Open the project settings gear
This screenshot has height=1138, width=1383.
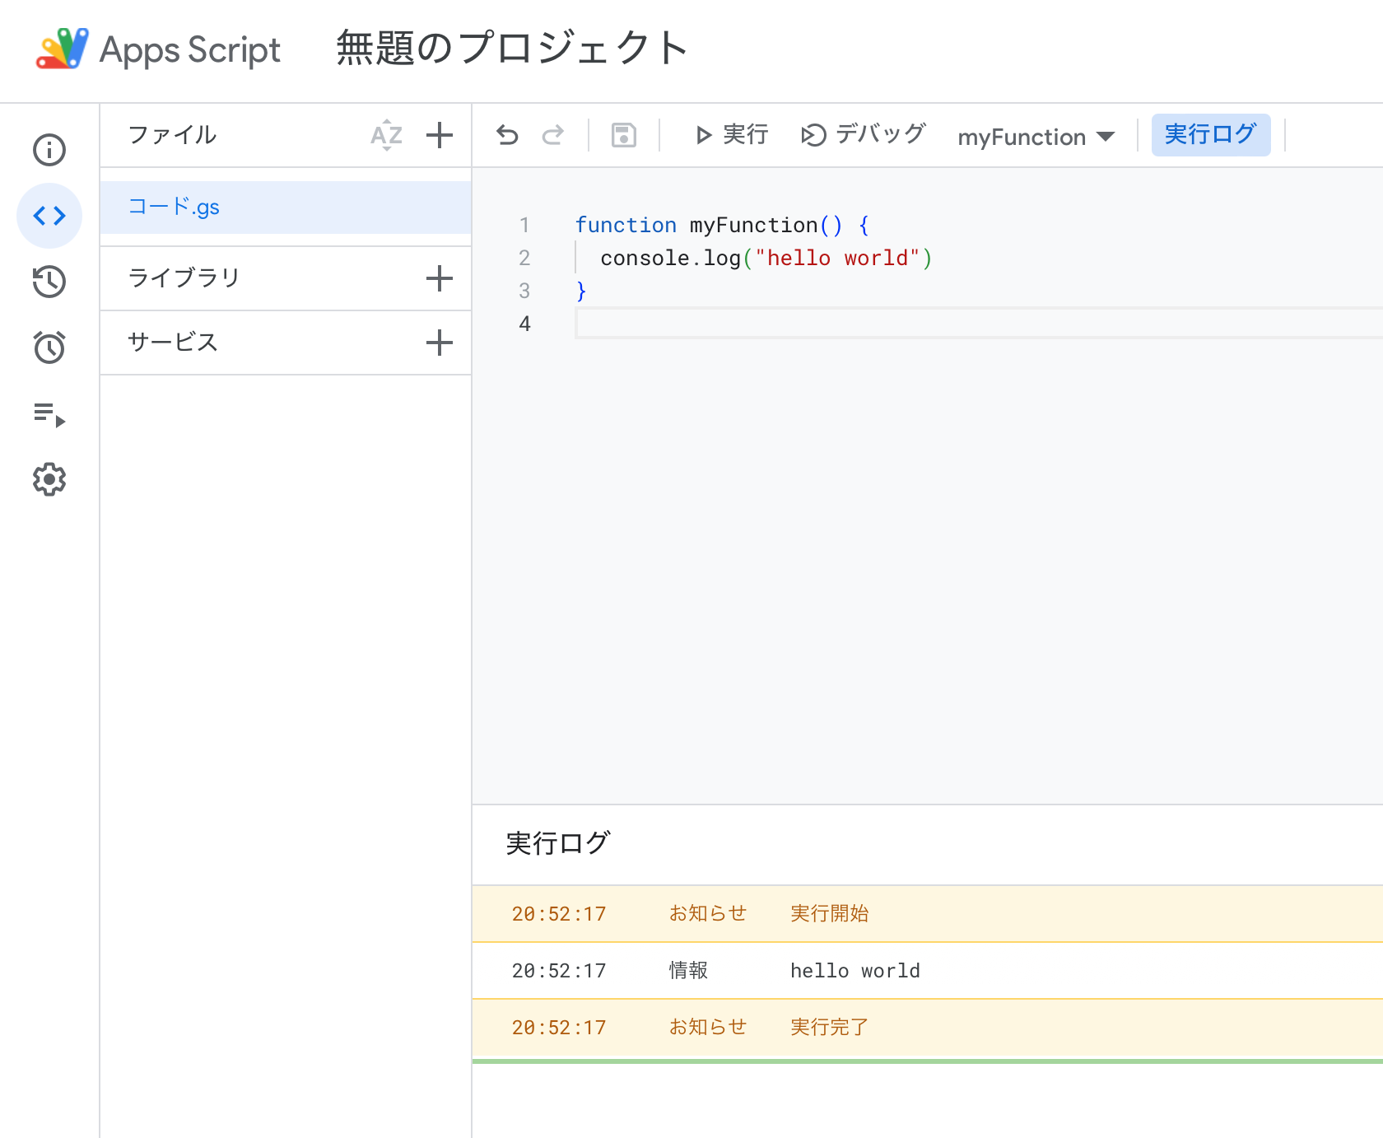tap(49, 480)
